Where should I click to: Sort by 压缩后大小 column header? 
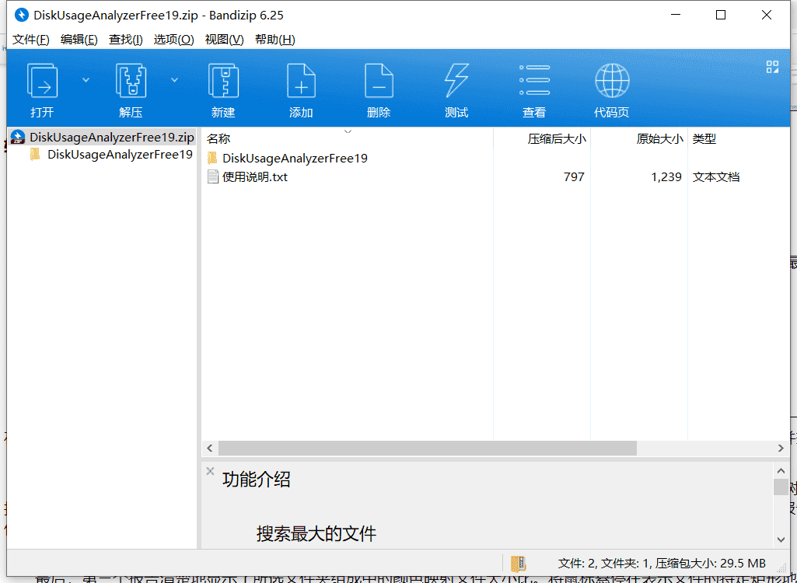pos(542,138)
